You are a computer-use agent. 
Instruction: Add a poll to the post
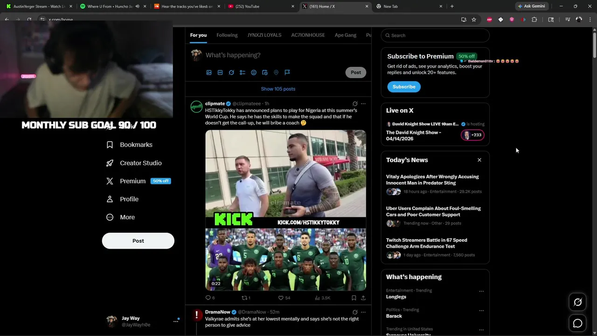(x=243, y=72)
